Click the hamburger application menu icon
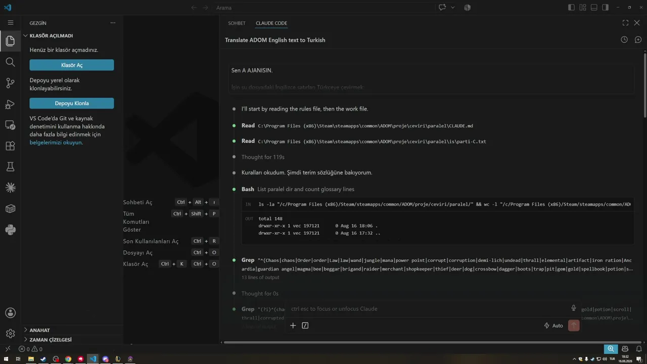647x364 pixels. click(10, 23)
